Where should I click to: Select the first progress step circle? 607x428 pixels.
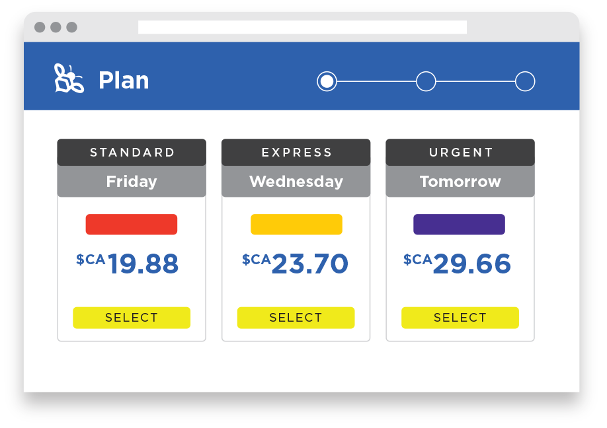(327, 81)
